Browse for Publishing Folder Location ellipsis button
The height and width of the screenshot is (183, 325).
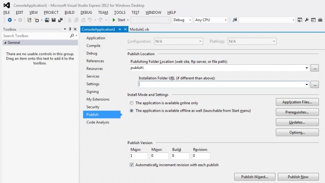[314, 68]
